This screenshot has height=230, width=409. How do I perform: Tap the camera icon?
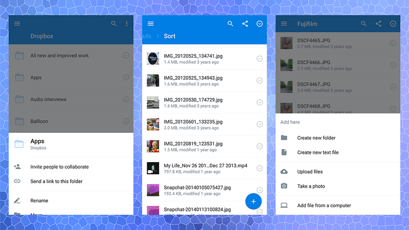pyautogui.click(x=284, y=186)
